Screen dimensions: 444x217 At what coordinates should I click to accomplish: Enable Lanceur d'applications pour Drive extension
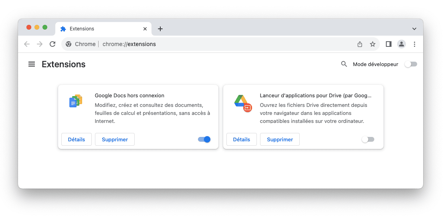coord(368,139)
